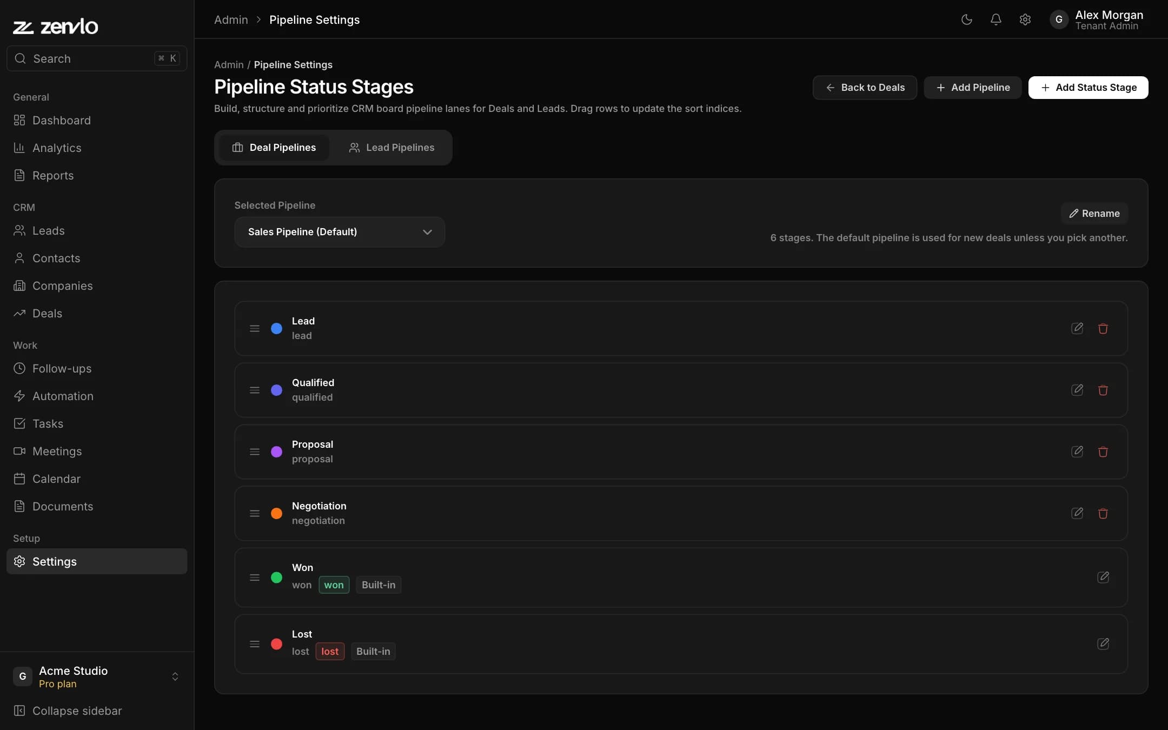Open Dashboard in the sidebar
This screenshot has width=1168, height=730.
click(97, 120)
